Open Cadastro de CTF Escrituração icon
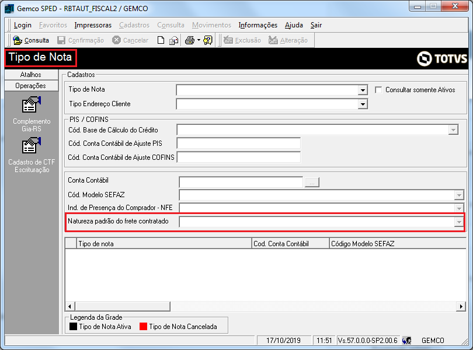473x350 pixels. [x=32, y=145]
